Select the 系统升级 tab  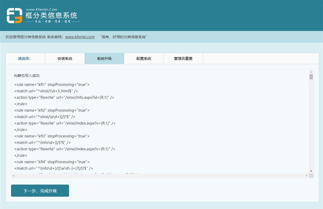pos(104,58)
